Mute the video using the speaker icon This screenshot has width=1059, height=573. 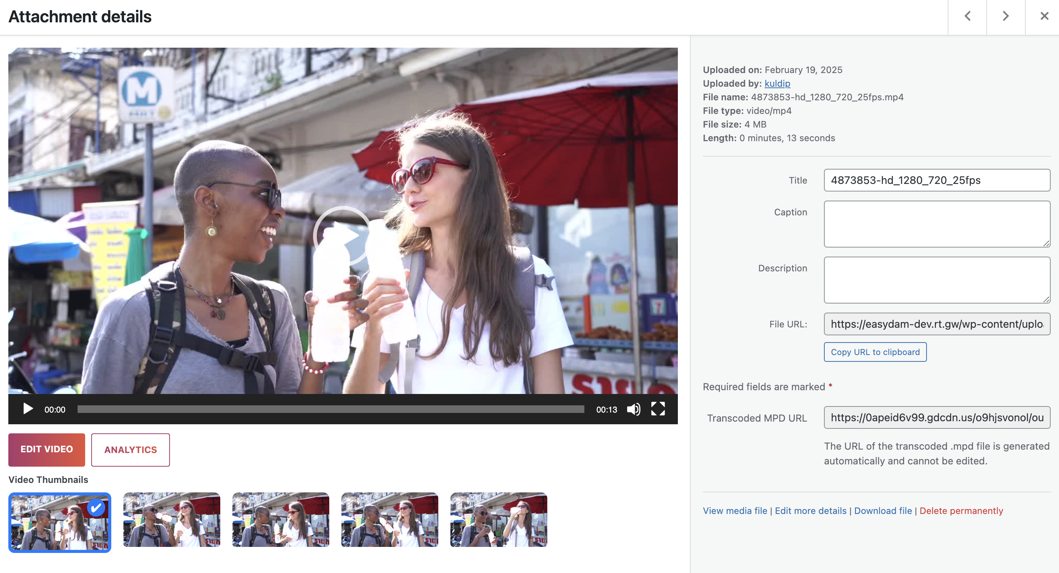633,409
